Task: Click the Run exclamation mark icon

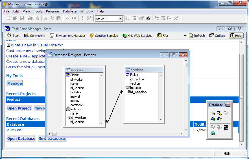Action: point(82,18)
